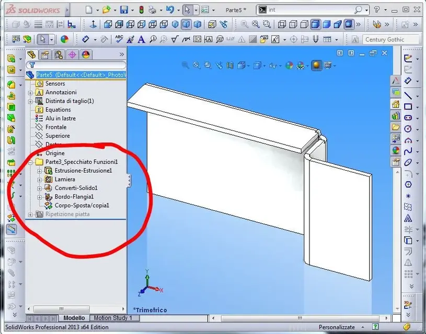Click in the SolidWorks search box
Screen dimensions: 426x334
pos(308,10)
